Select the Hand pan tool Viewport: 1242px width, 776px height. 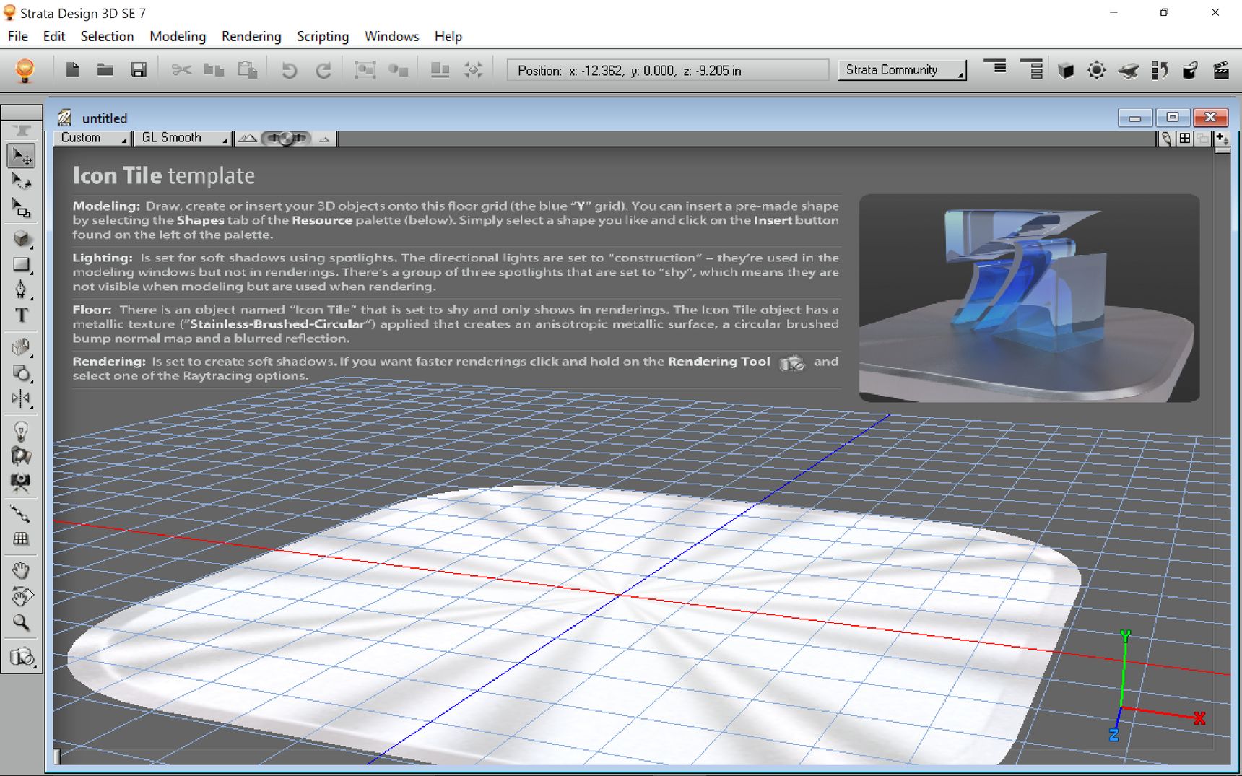(x=22, y=571)
